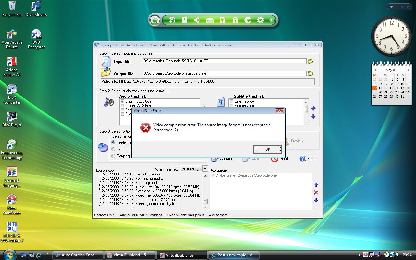Screen dimensions: 416x260
Task: Open About in Auto Gordian Knot
Action: point(308,159)
